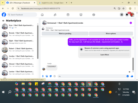Switch to english to urdu Google tab
Viewport: 138px width, 103px height.
[x=53, y=3]
